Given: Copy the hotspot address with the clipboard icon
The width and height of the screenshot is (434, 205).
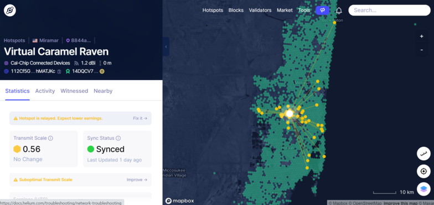Looking at the screenshot, I should tap(59, 72).
